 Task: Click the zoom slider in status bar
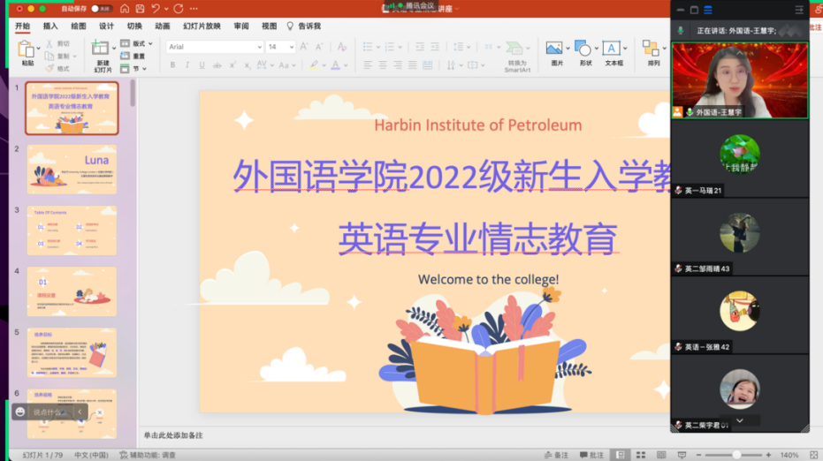735,455
